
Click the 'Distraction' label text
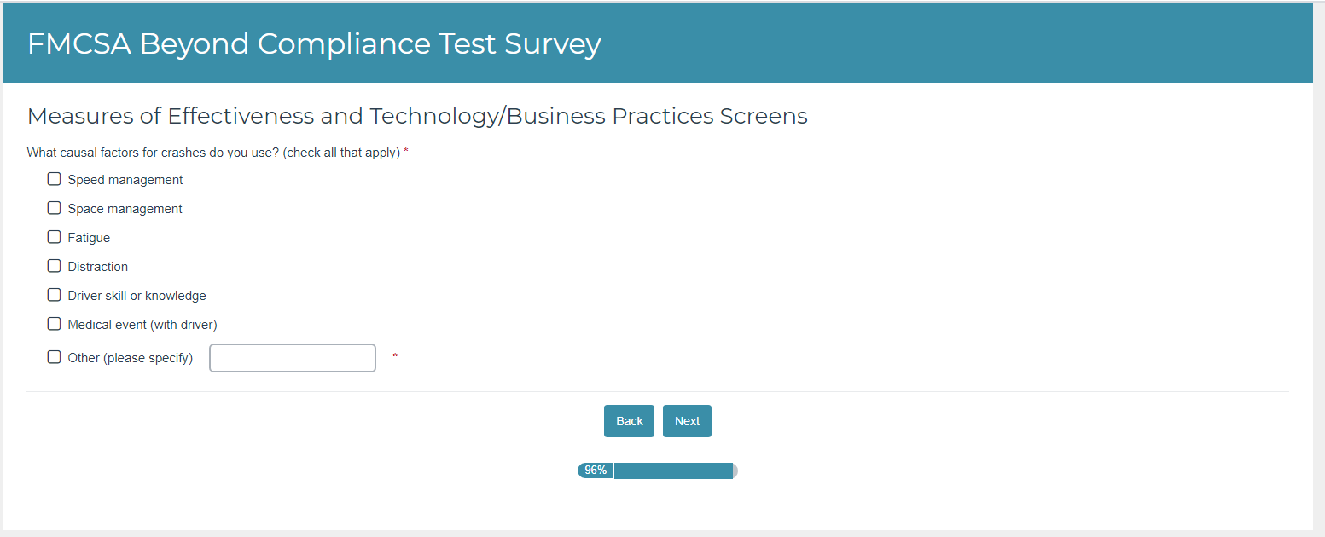pos(98,267)
